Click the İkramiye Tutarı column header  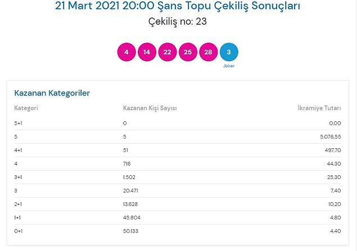tap(319, 108)
